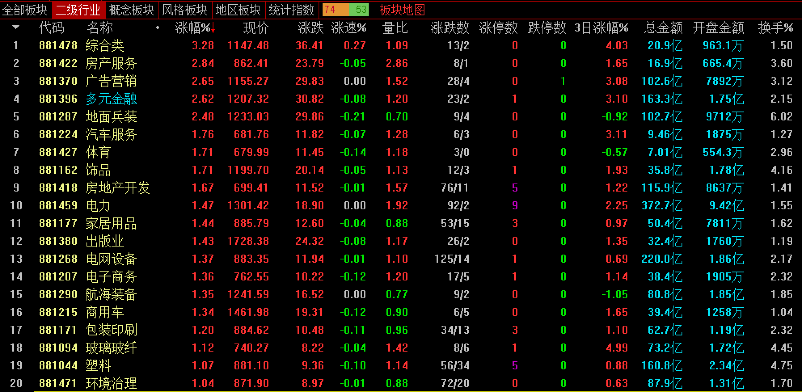This screenshot has width=802, height=392.
Task: Switch to 全部板块 tab
Action: (x=25, y=10)
